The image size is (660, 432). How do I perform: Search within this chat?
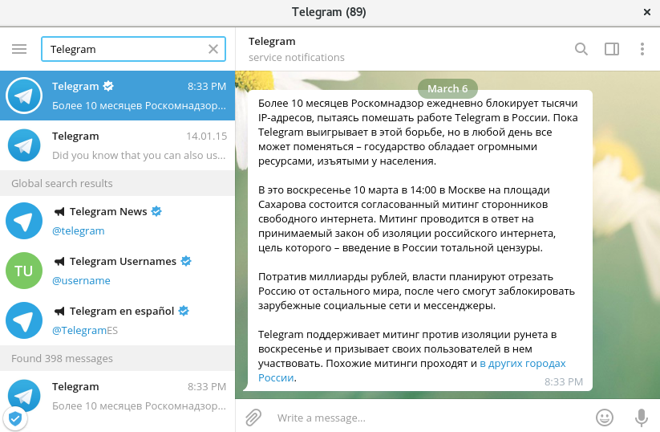coord(581,49)
